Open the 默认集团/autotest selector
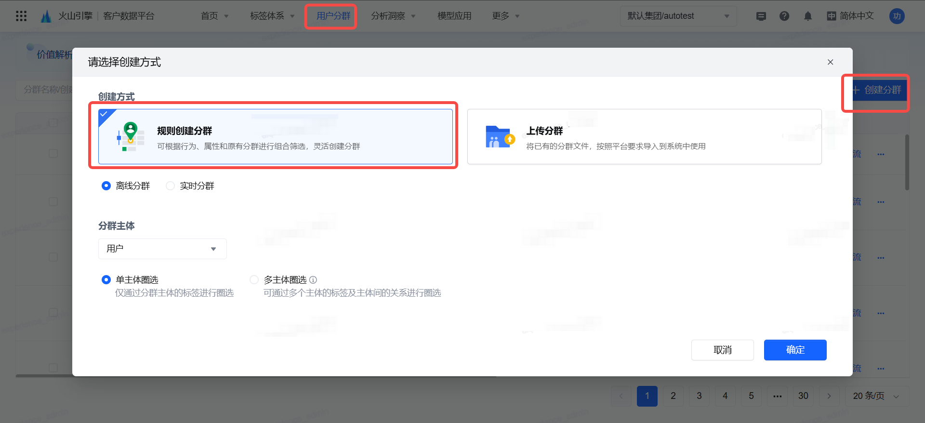This screenshot has height=423, width=925. click(x=678, y=16)
